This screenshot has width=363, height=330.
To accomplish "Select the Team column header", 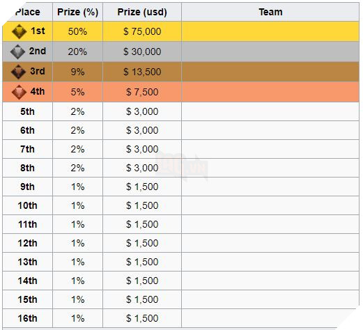I will click(x=270, y=12).
